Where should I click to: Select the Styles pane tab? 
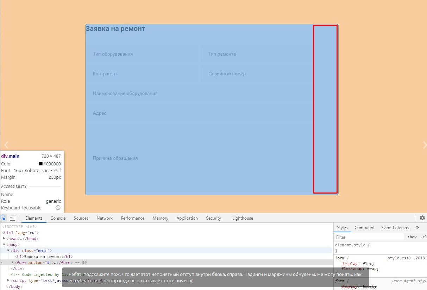tap(342, 228)
